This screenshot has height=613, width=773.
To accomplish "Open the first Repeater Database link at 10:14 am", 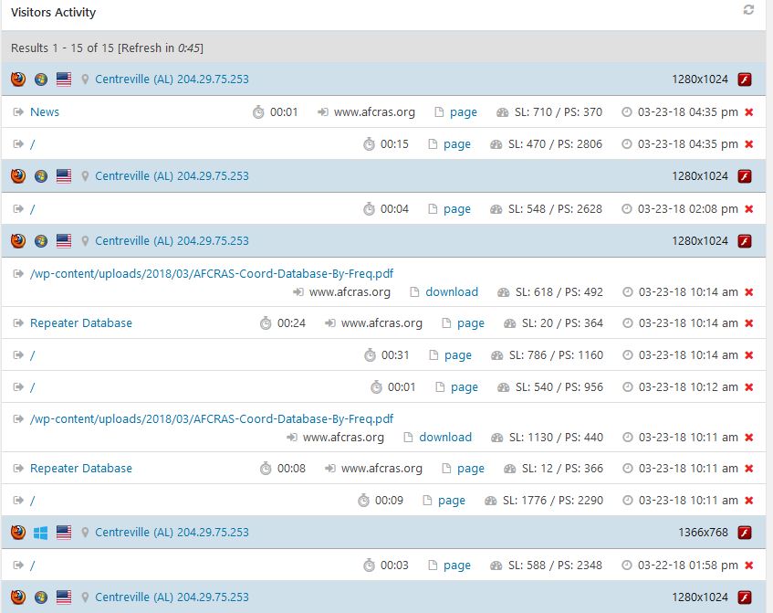I will (81, 323).
